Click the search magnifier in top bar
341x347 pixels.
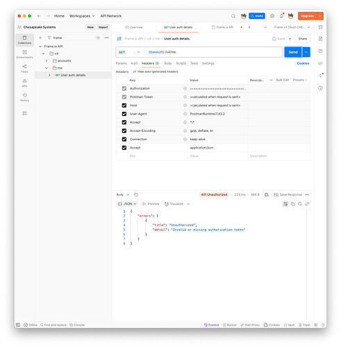[233, 16]
